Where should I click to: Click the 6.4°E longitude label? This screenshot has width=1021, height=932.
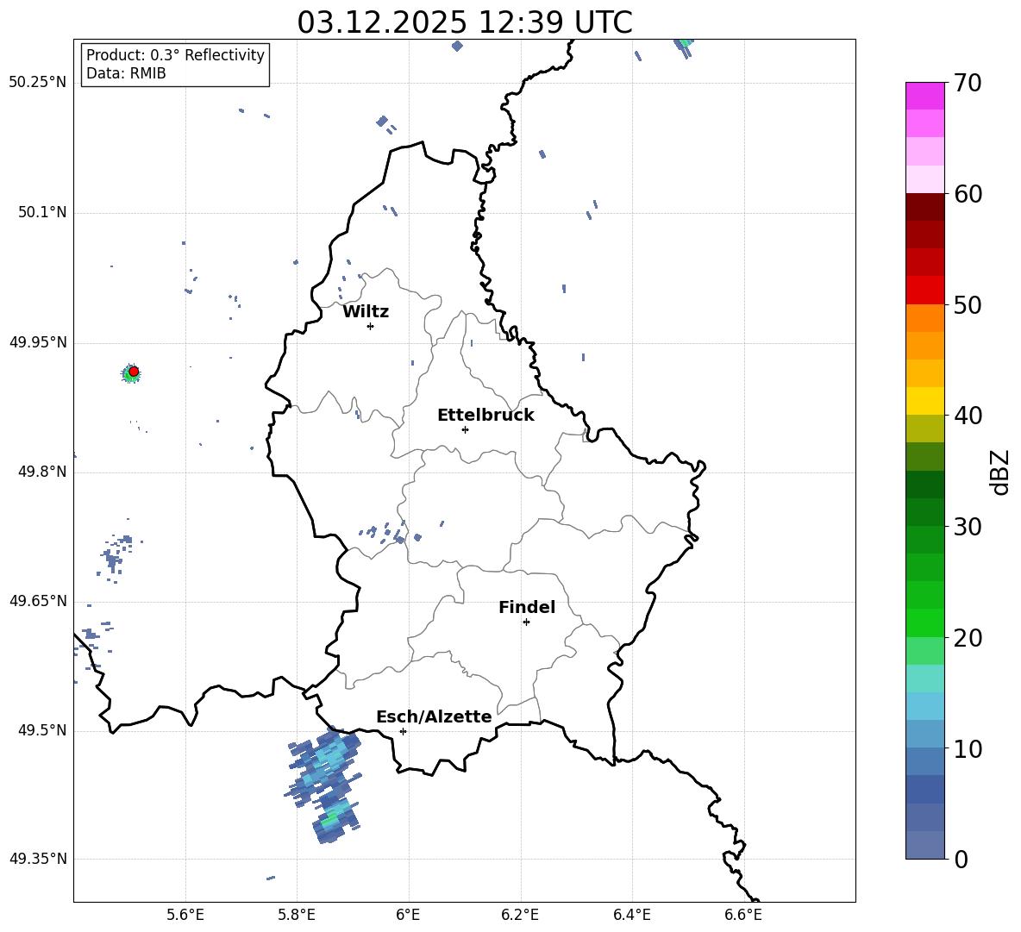(631, 915)
